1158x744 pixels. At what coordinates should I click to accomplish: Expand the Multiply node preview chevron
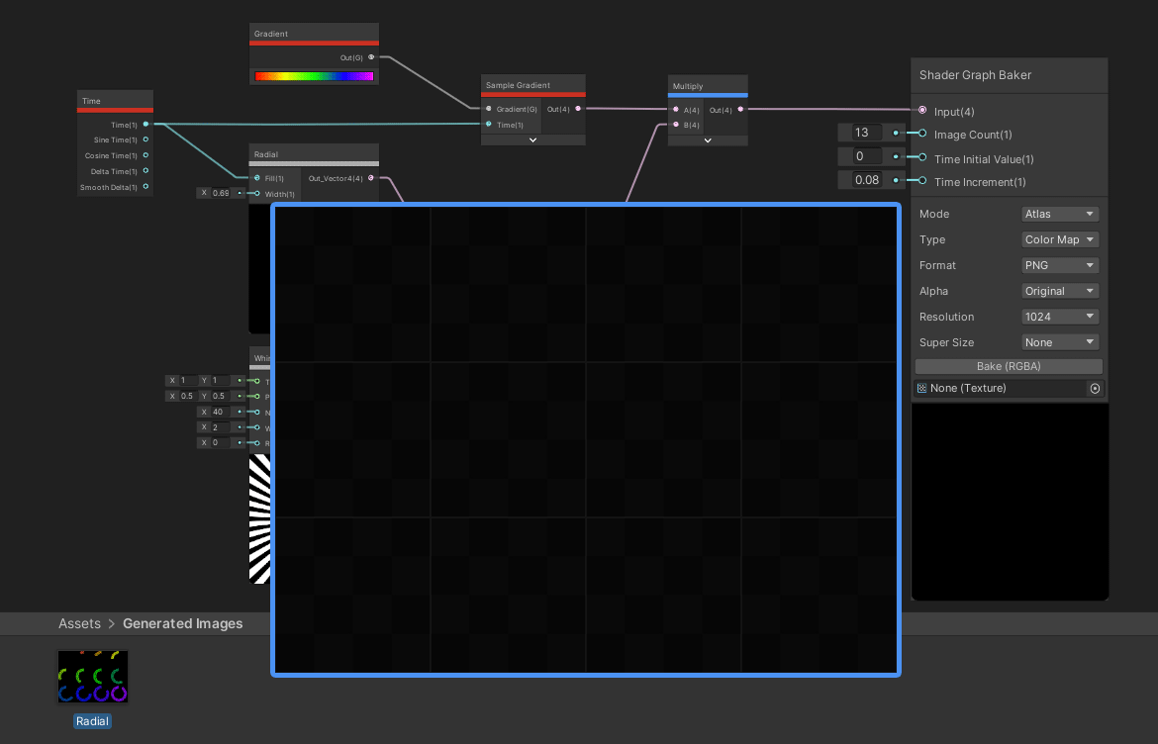[x=708, y=140]
